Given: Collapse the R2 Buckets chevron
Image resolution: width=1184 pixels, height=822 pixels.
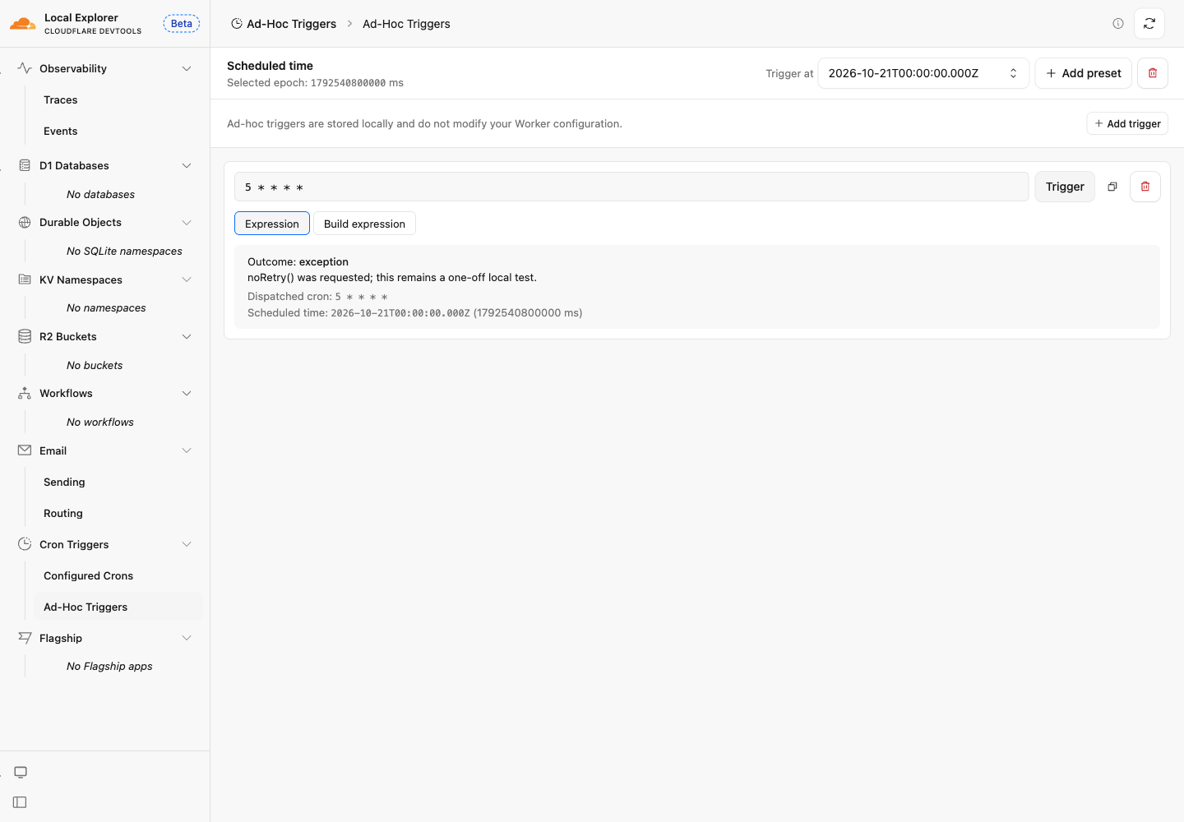Looking at the screenshot, I should click(x=187, y=336).
